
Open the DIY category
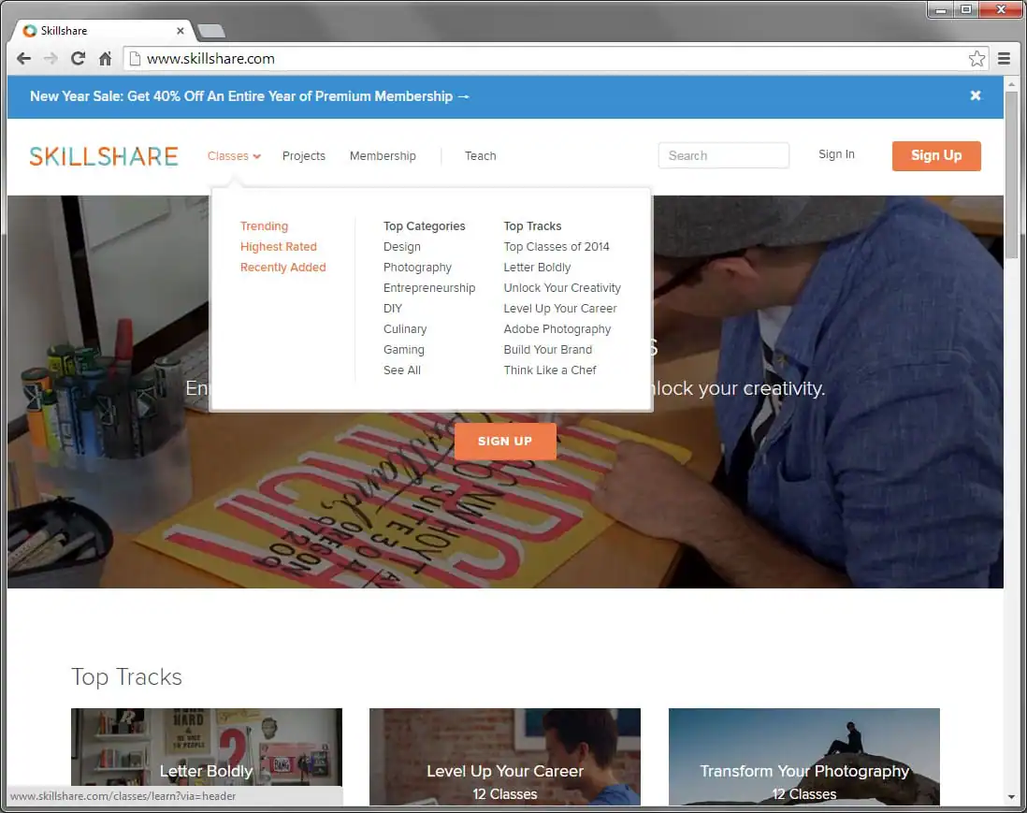click(392, 309)
